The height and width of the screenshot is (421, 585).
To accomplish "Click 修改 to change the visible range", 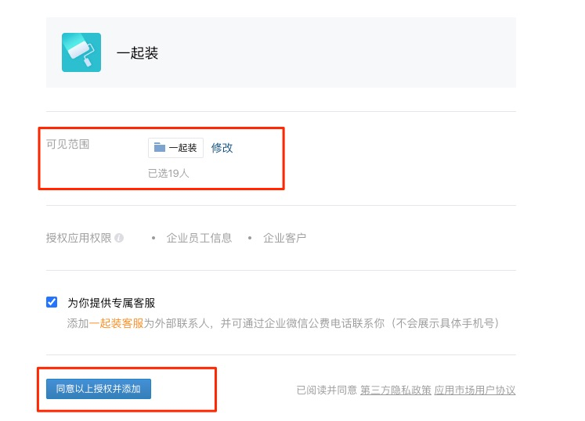I will pyautogui.click(x=222, y=148).
